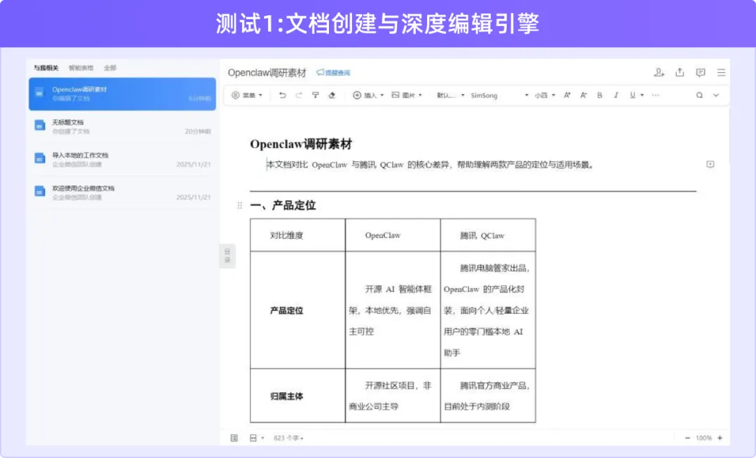Click the Openclaw调研素材 title in the header
This screenshot has height=458, width=756.
(267, 73)
